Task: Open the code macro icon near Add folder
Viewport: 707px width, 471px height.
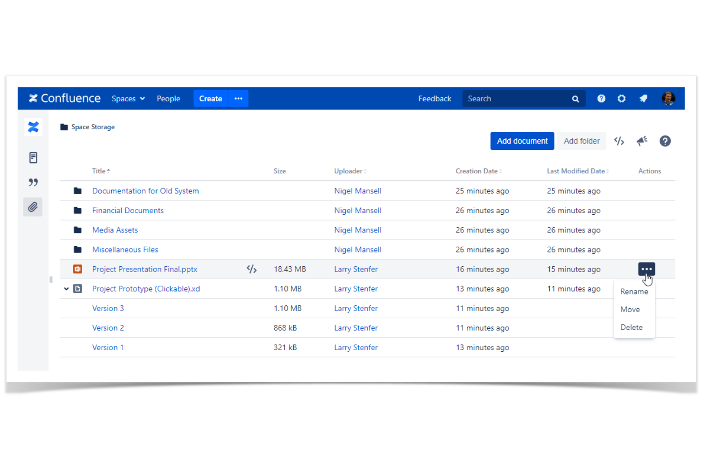Action: (x=619, y=141)
